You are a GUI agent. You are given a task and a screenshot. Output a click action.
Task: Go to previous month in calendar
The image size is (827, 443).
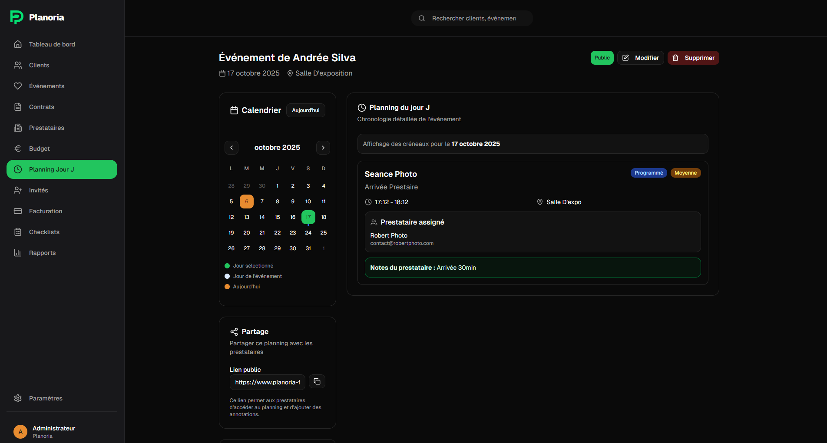click(232, 148)
